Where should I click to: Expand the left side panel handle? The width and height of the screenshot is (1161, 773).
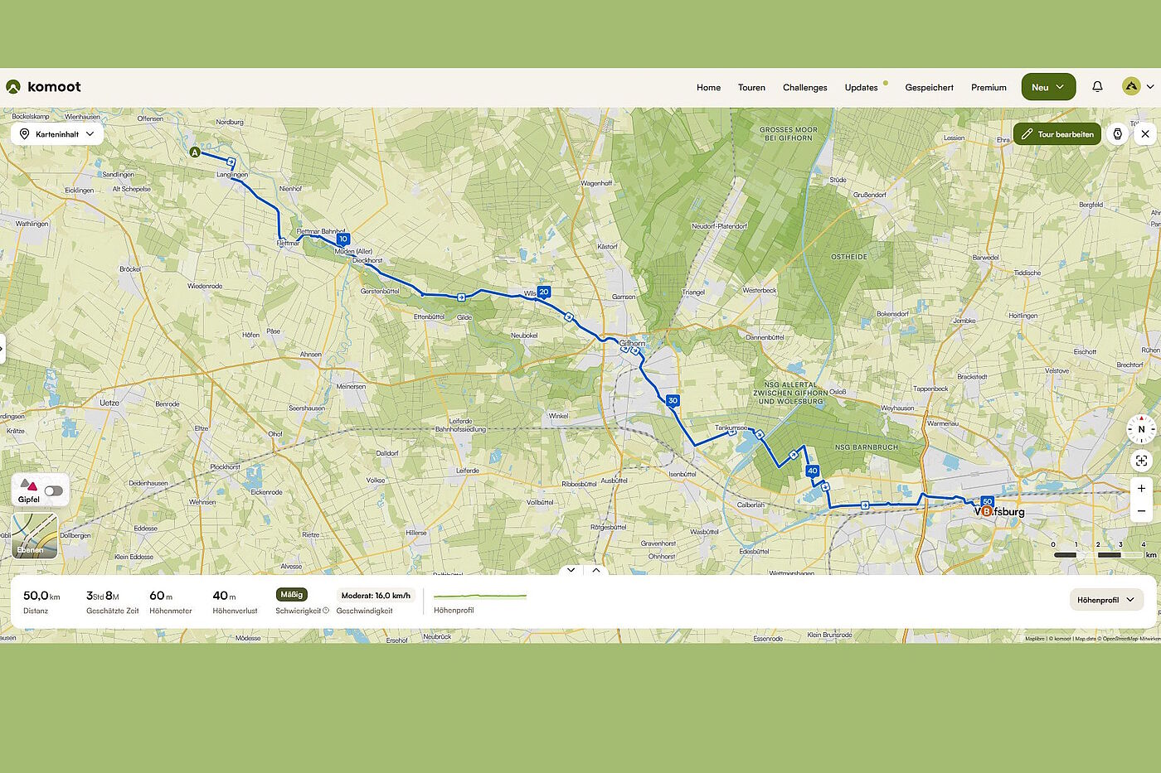2,349
